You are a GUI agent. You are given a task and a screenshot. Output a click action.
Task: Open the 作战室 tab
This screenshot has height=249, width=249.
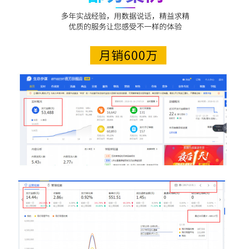pos(55,86)
